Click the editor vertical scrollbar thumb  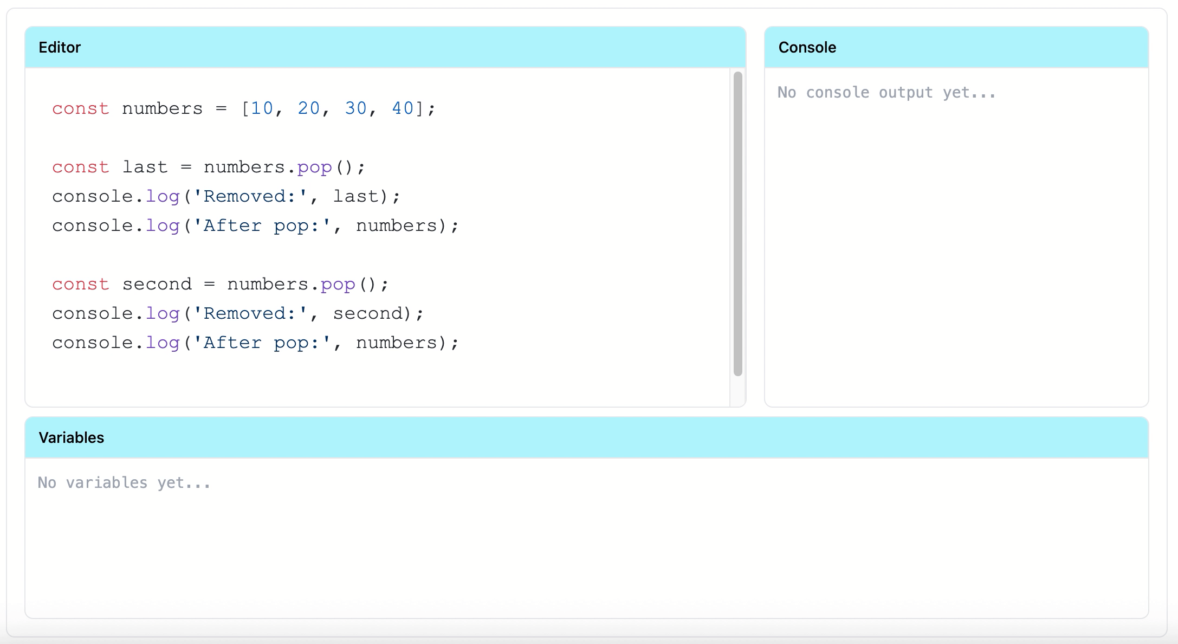click(737, 223)
